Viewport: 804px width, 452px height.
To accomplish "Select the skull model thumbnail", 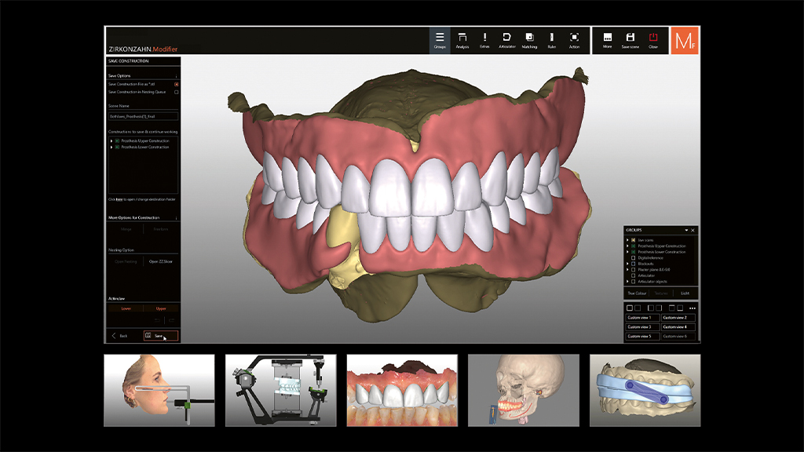I will [x=524, y=390].
